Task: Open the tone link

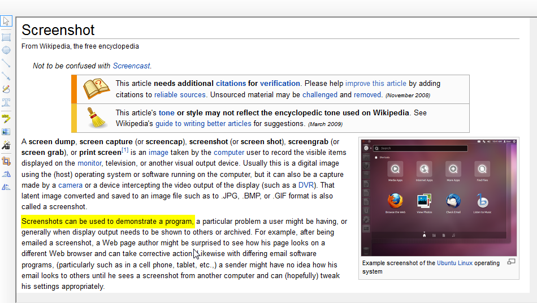Action: pos(166,113)
